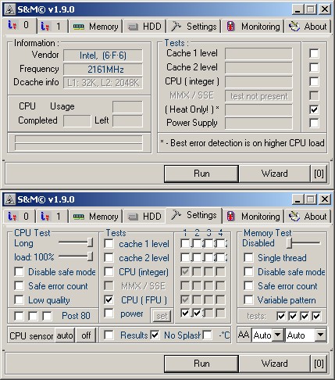Click S&M app icon in upper title bar

(10, 9)
